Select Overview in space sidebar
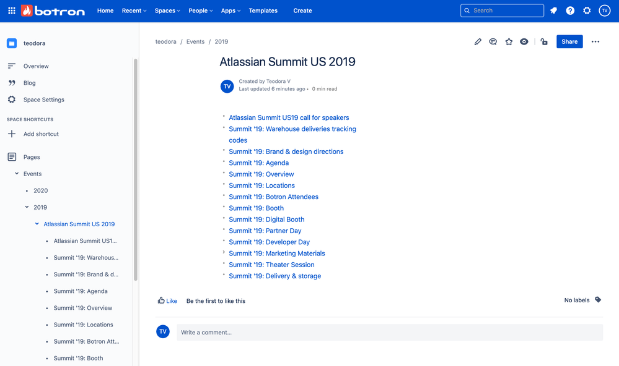The width and height of the screenshot is (619, 366). (x=36, y=66)
